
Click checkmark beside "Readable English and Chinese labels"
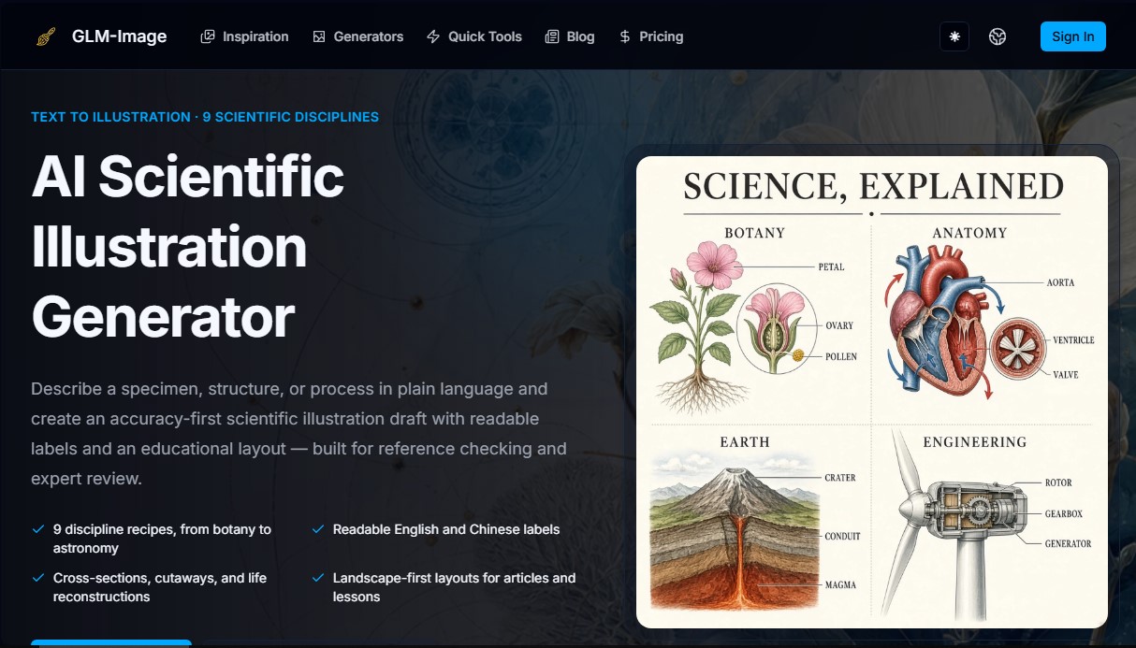[x=318, y=529]
